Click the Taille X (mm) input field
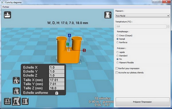The width and height of the screenshot is (172, 109). point(57,80)
